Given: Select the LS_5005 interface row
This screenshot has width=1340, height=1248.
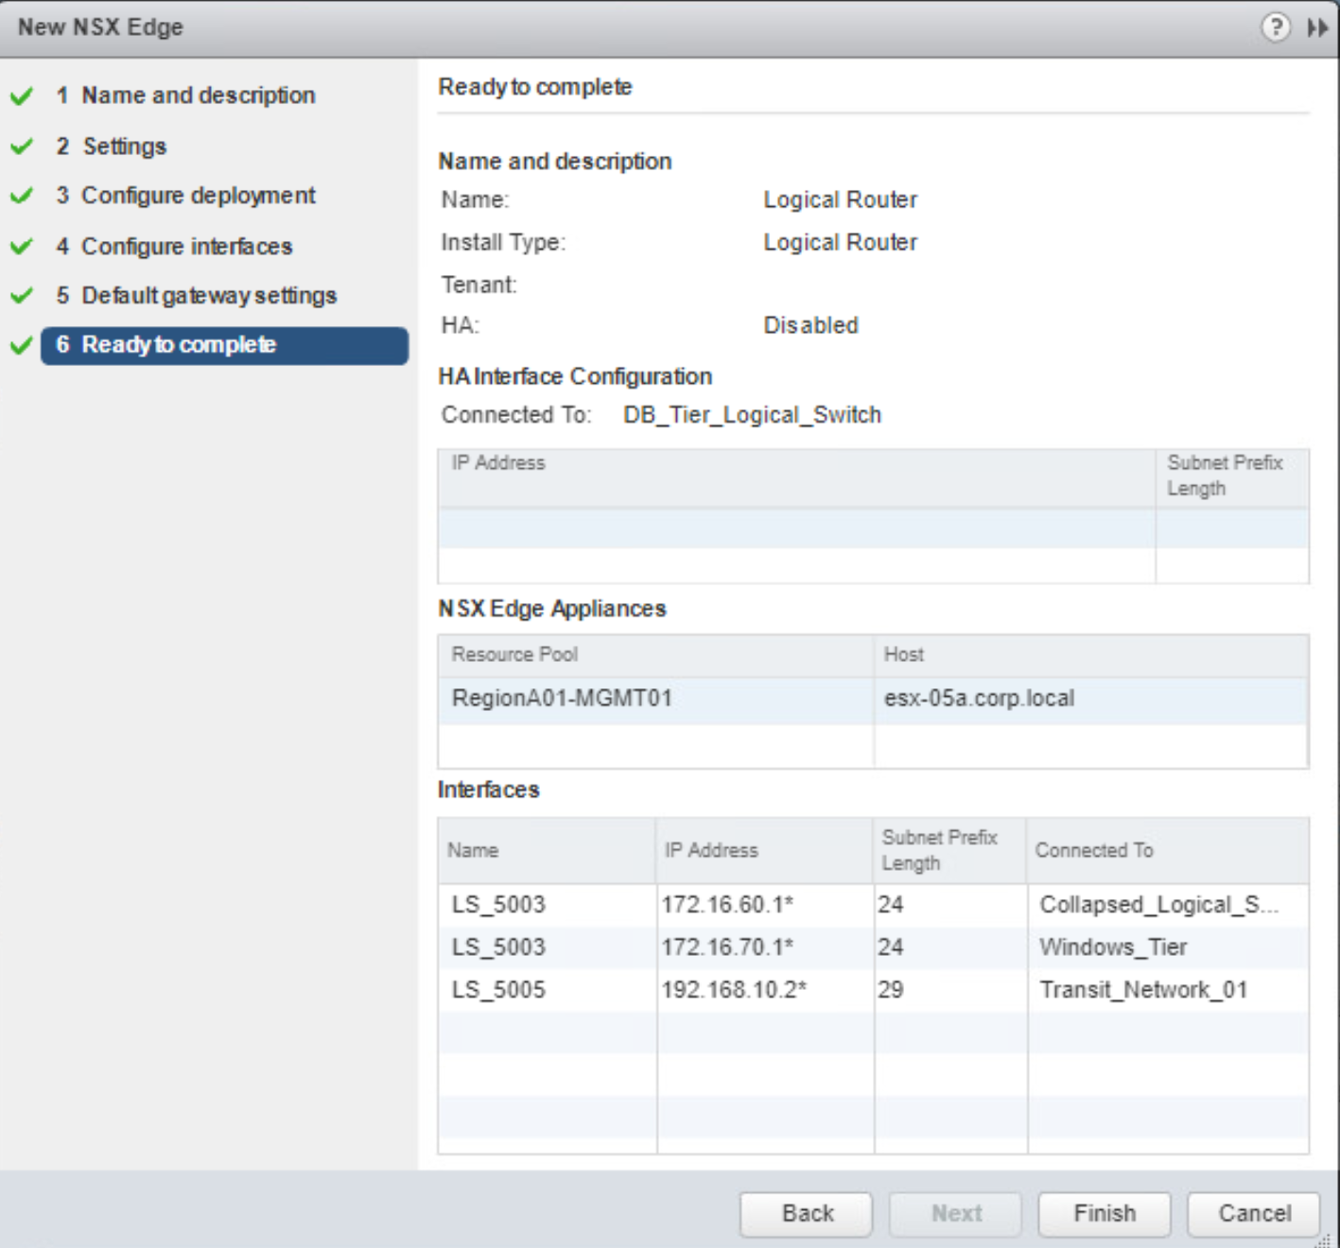Looking at the screenshot, I should (662, 990).
